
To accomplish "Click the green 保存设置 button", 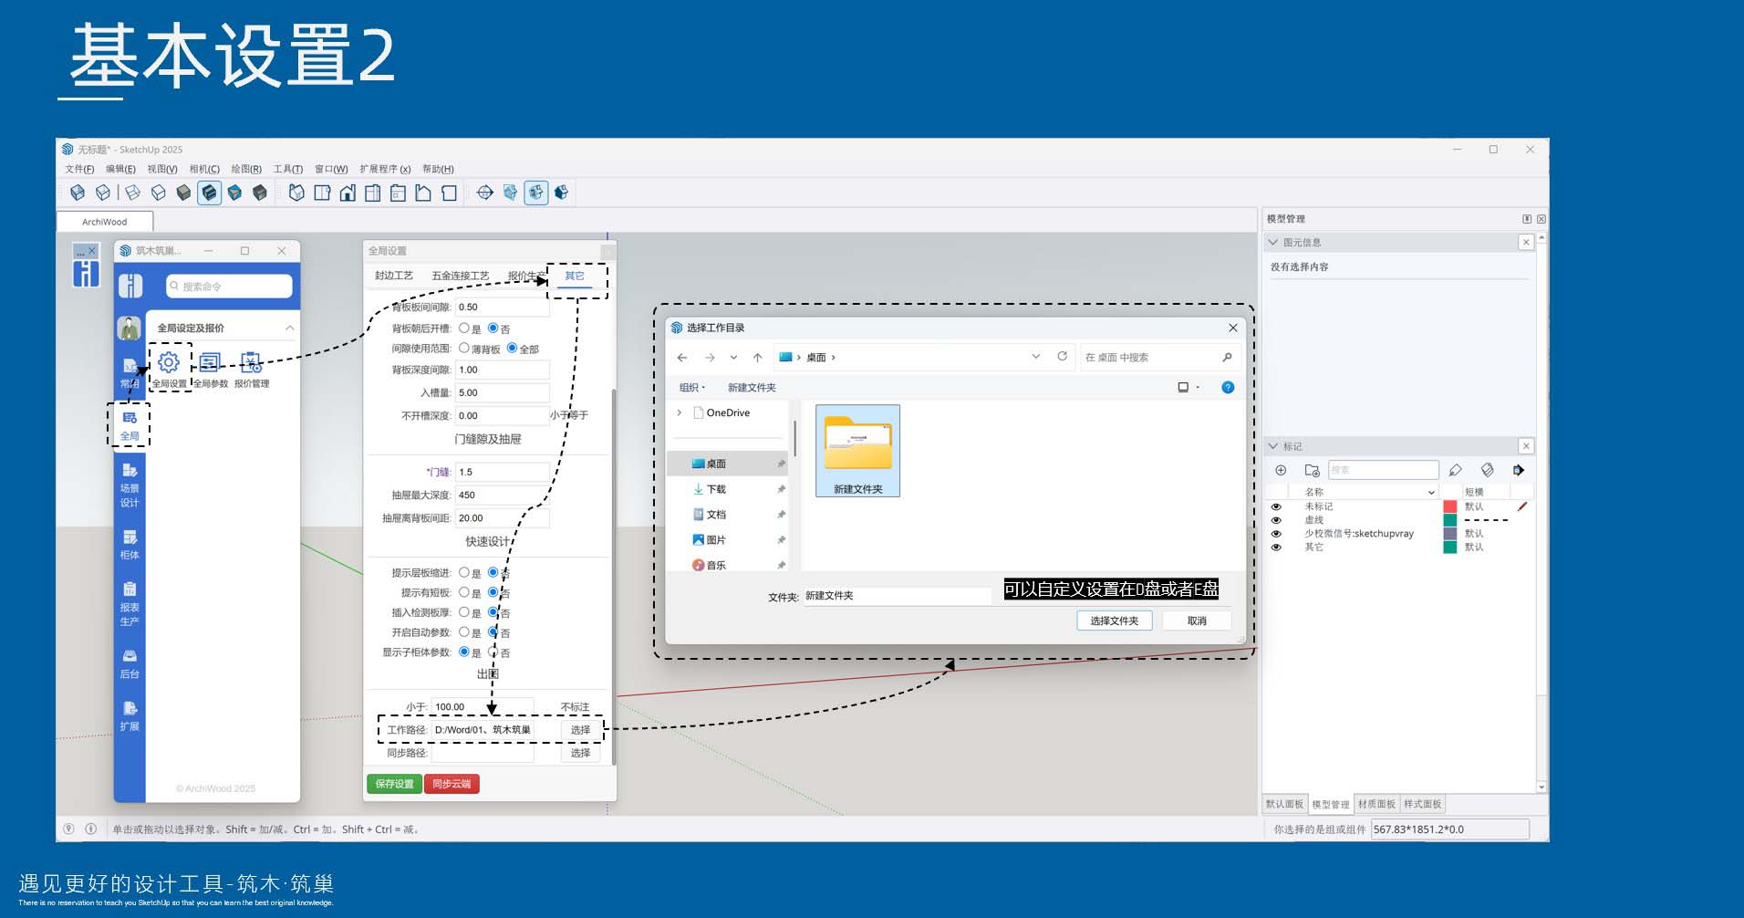I will pyautogui.click(x=394, y=784).
